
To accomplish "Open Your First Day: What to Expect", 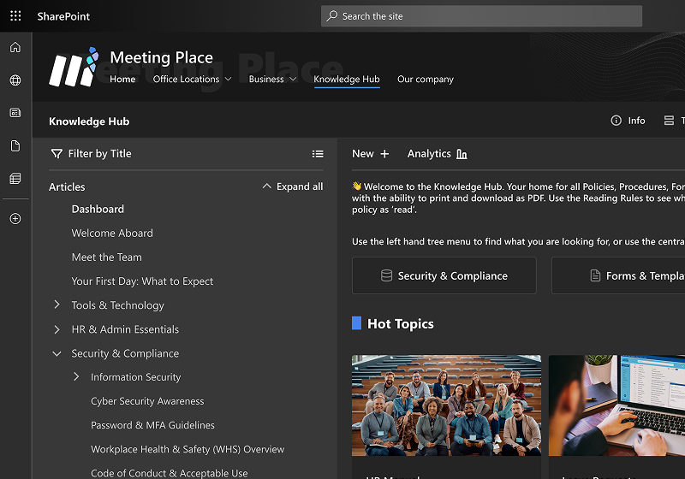I will tap(142, 281).
